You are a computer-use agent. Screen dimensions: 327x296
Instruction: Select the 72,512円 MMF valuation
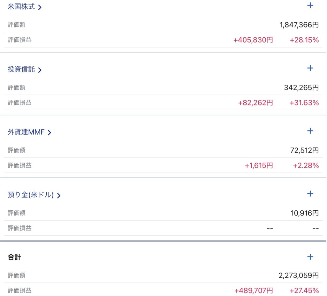(303, 150)
